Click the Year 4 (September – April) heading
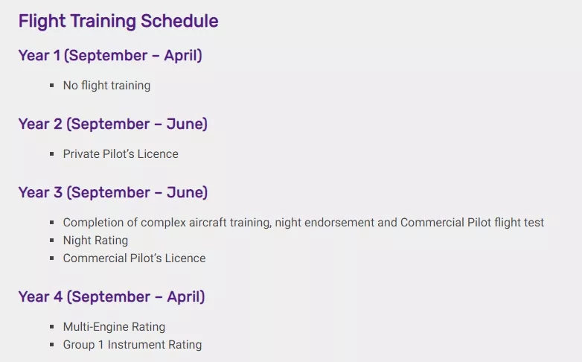The height and width of the screenshot is (362, 582). [112, 297]
